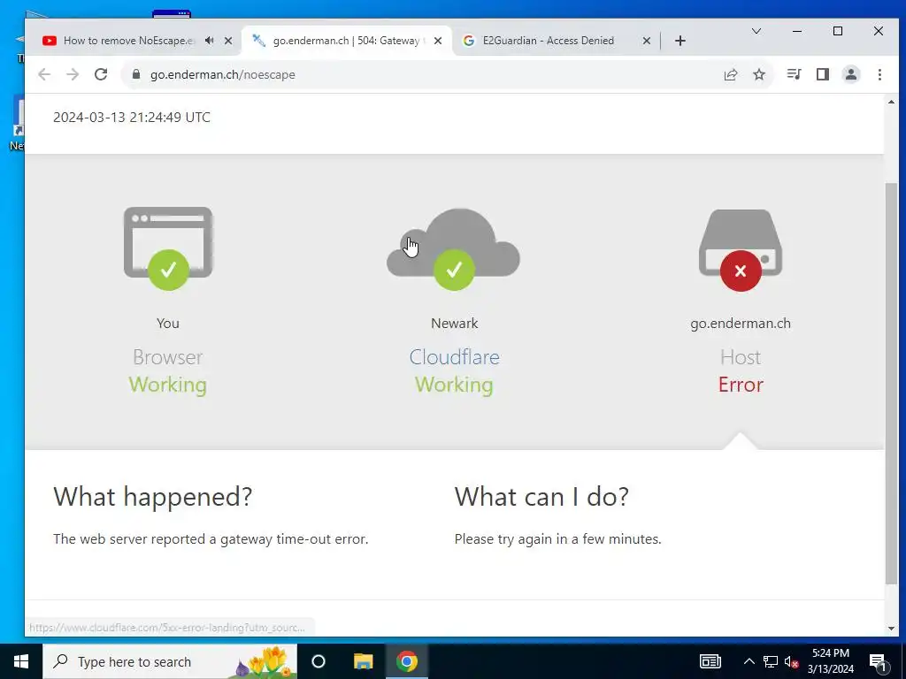Screen dimensions: 906x679
Task: Click the Browser status icon
Action: click(168, 248)
